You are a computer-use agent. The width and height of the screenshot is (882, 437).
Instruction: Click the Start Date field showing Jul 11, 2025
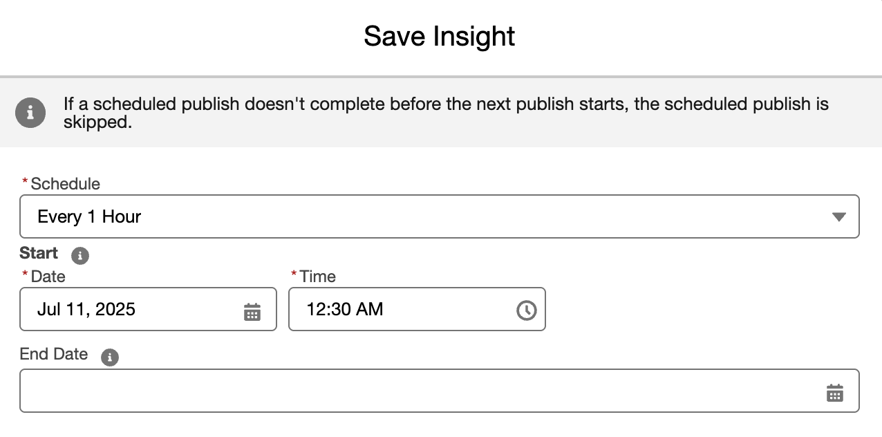point(131,310)
